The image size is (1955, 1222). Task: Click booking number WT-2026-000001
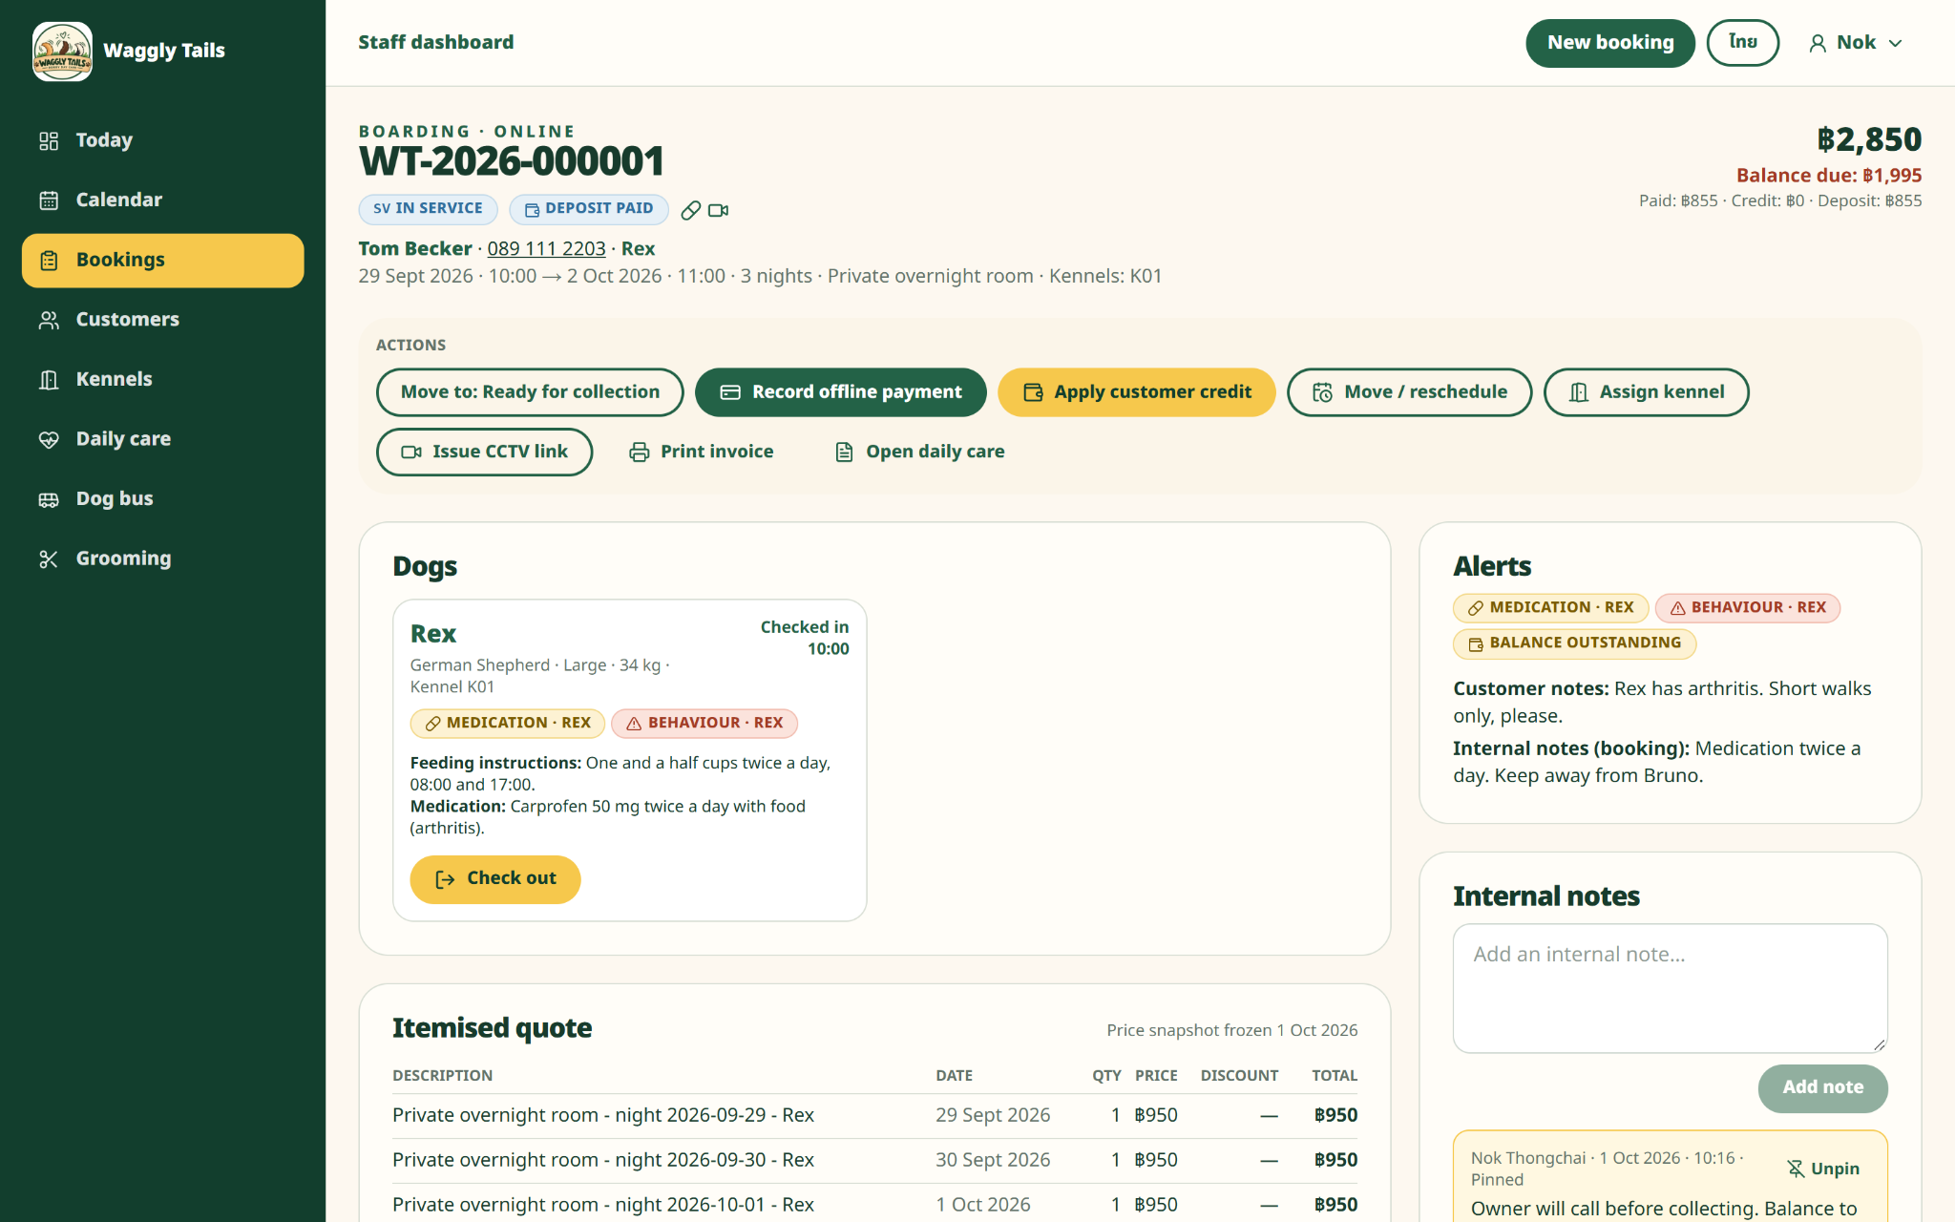pos(512,161)
